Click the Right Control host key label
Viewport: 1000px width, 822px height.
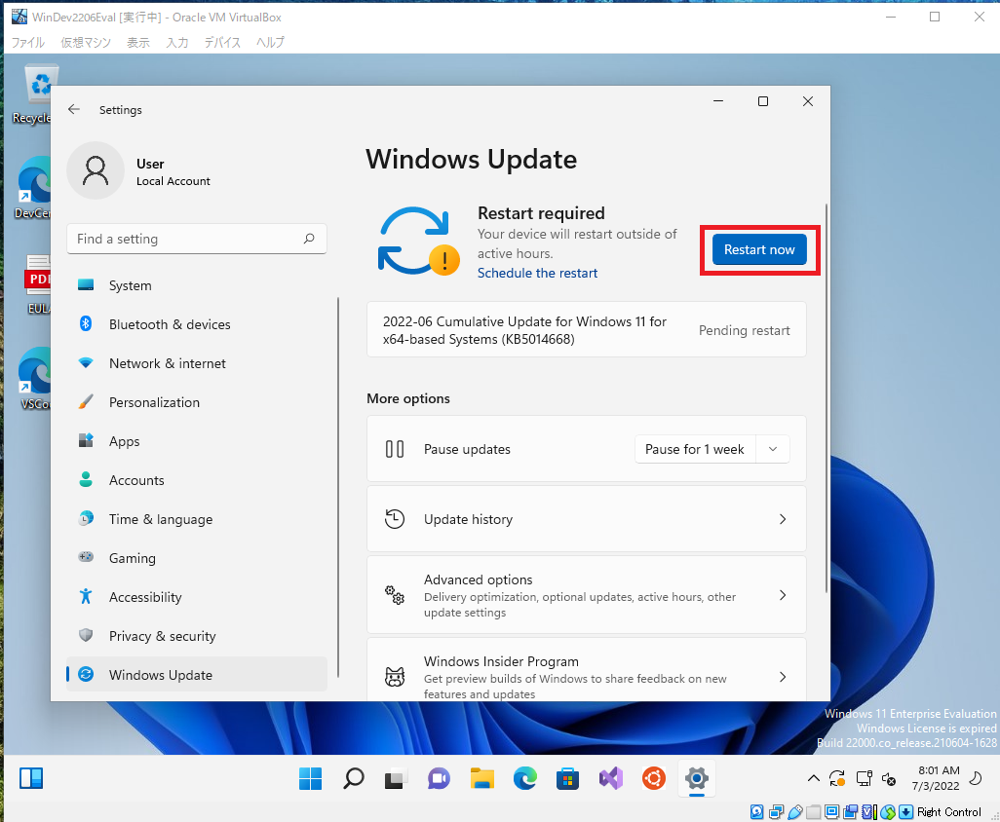949,812
